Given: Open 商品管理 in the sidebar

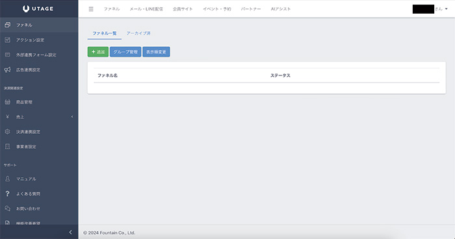Looking at the screenshot, I should [39, 102].
